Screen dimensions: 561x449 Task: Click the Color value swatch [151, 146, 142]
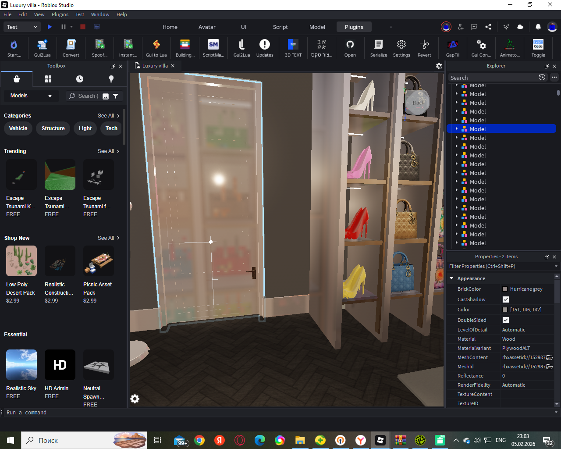[505, 310]
